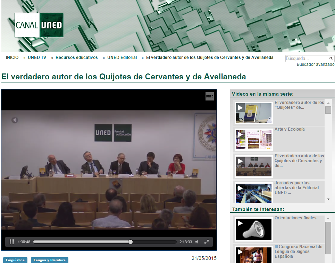Play Jornadas puertas abiertas thumbnail

click(254, 193)
